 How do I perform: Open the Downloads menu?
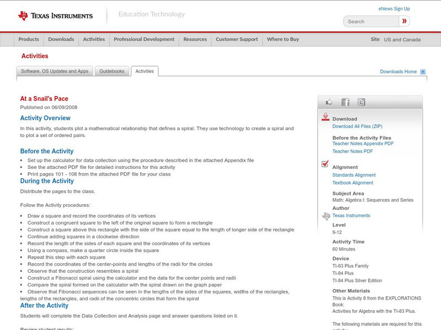tap(61, 39)
